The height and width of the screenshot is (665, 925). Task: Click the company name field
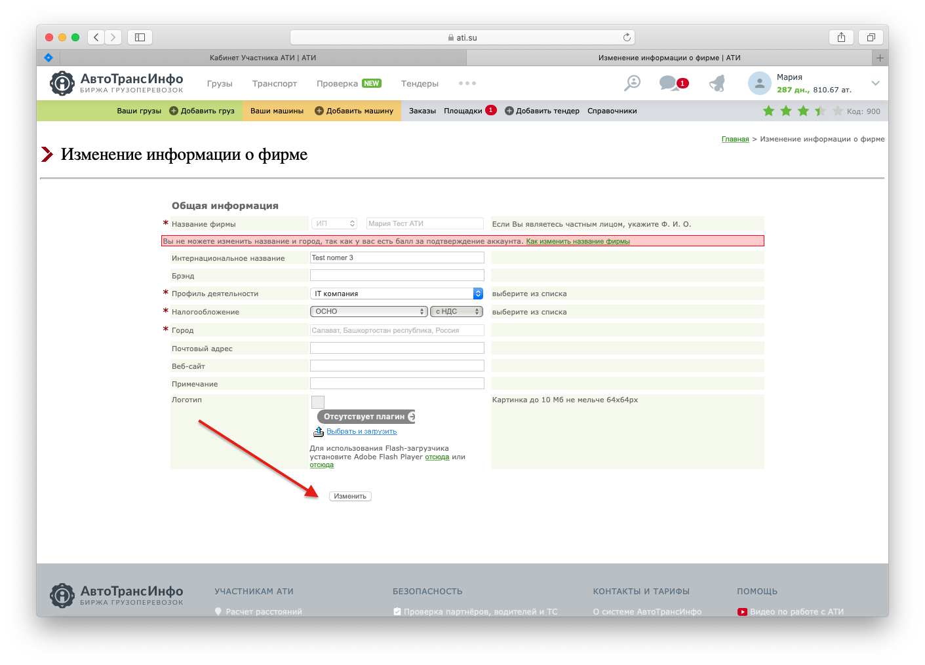[425, 223]
